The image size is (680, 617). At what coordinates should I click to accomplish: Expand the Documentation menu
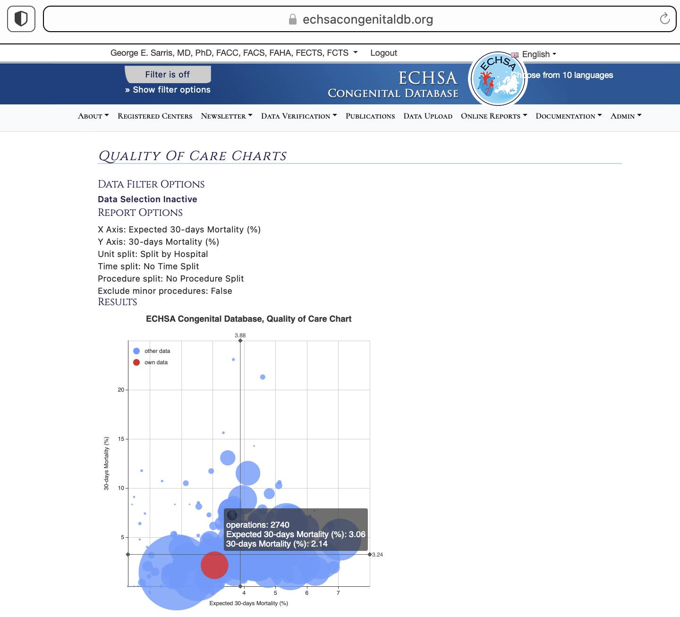point(569,116)
